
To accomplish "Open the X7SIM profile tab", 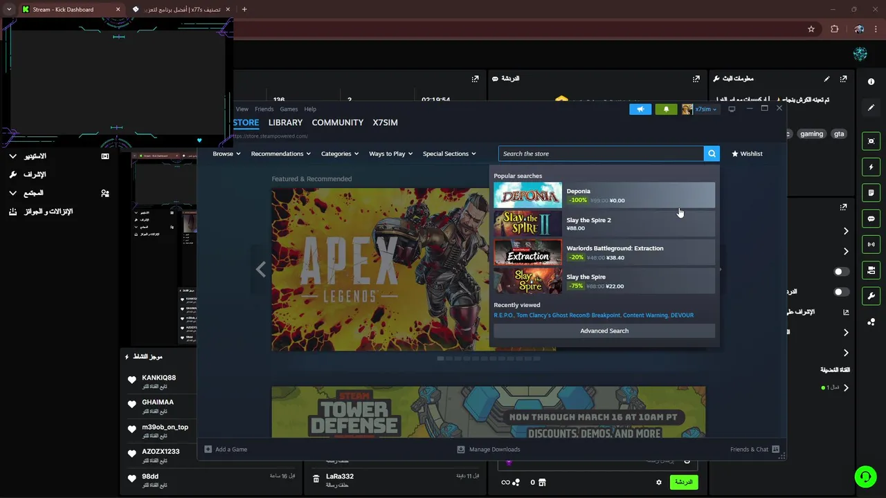I will (x=385, y=122).
